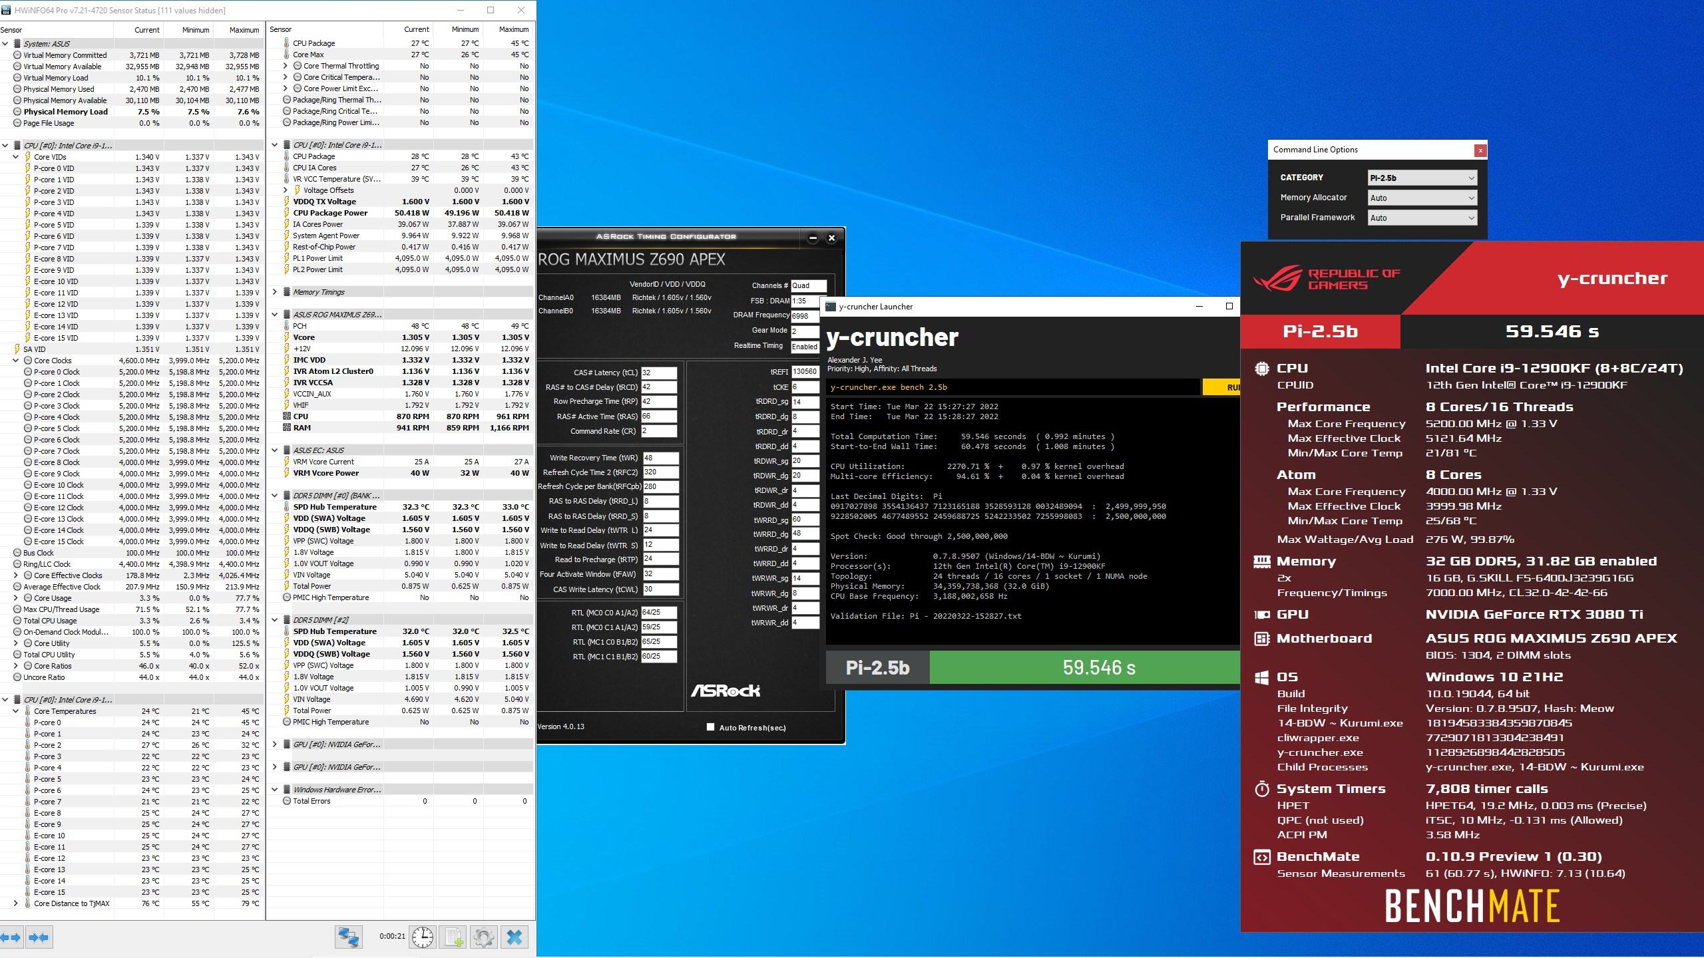Click BenchMate OS Windows logo icon
Screen dimensions: 1704x958
[x=1261, y=677]
